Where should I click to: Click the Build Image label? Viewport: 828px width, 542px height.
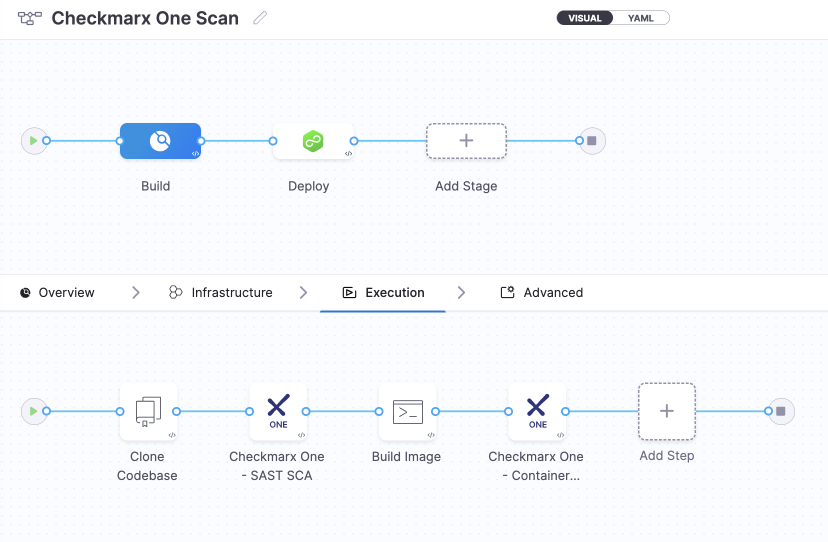point(406,456)
